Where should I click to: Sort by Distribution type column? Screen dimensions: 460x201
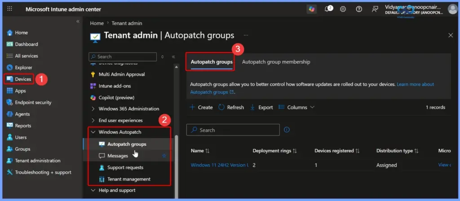coord(398,151)
